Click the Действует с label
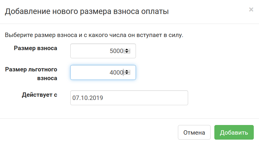This screenshot has height=146, width=259. click(39, 95)
